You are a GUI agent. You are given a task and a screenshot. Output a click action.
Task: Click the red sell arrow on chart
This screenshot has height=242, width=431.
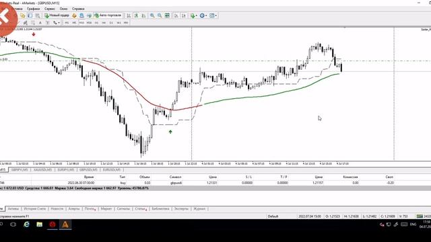34,34
